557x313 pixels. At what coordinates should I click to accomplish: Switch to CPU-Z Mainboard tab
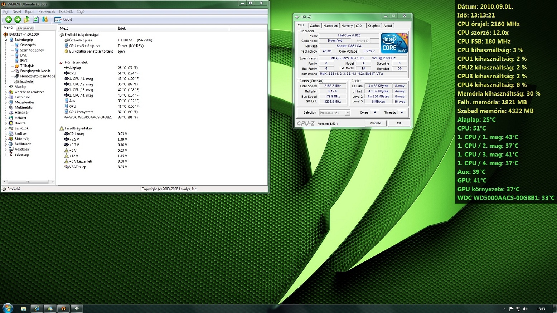tap(330, 26)
